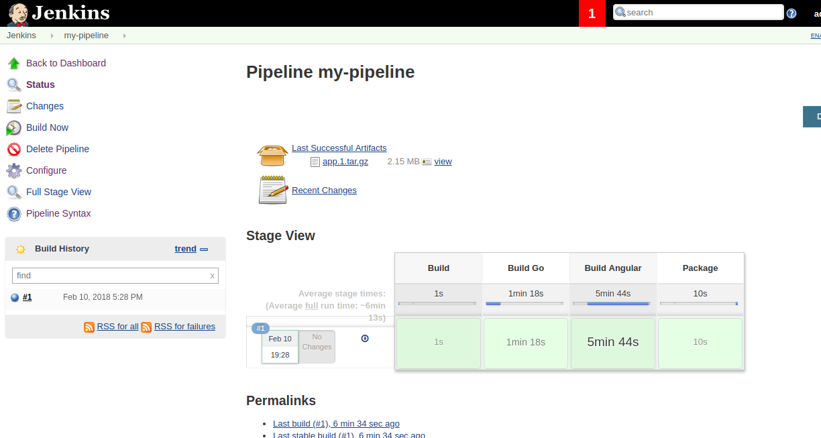
Task: Click the fingerprint icon beside the view link
Action: tap(427, 162)
